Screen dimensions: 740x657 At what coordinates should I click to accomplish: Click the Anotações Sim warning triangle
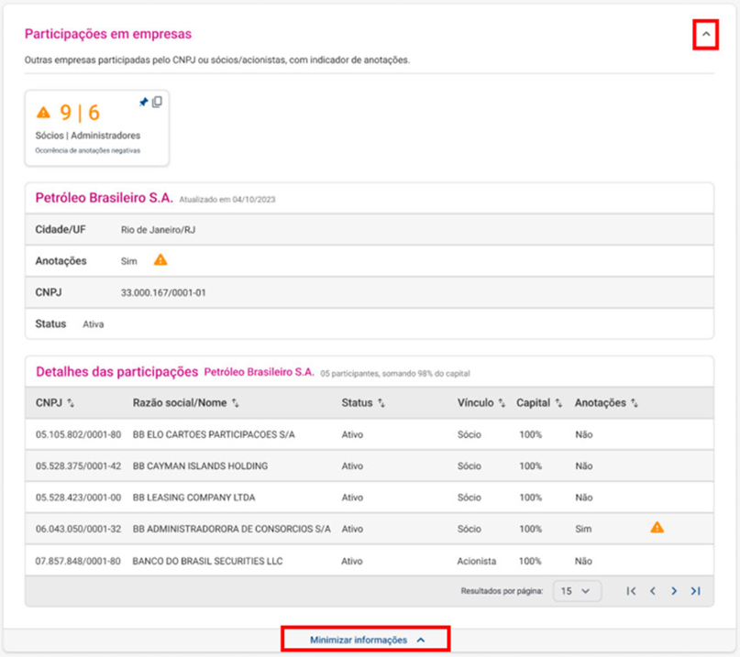(x=160, y=260)
